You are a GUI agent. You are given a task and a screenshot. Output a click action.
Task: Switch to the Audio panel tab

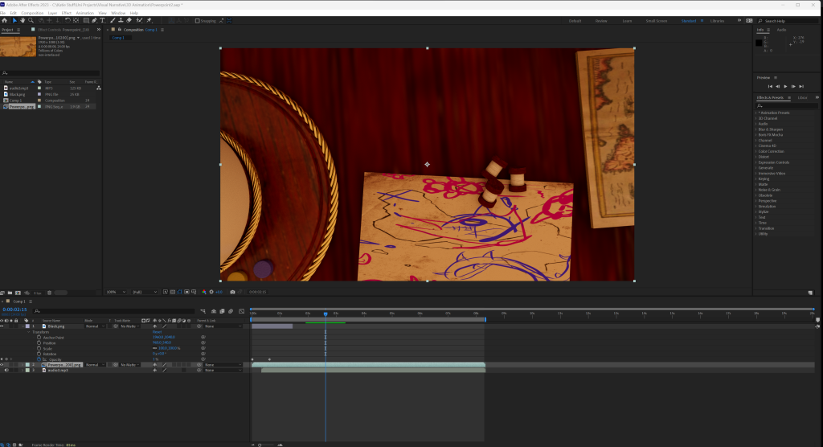tap(781, 30)
